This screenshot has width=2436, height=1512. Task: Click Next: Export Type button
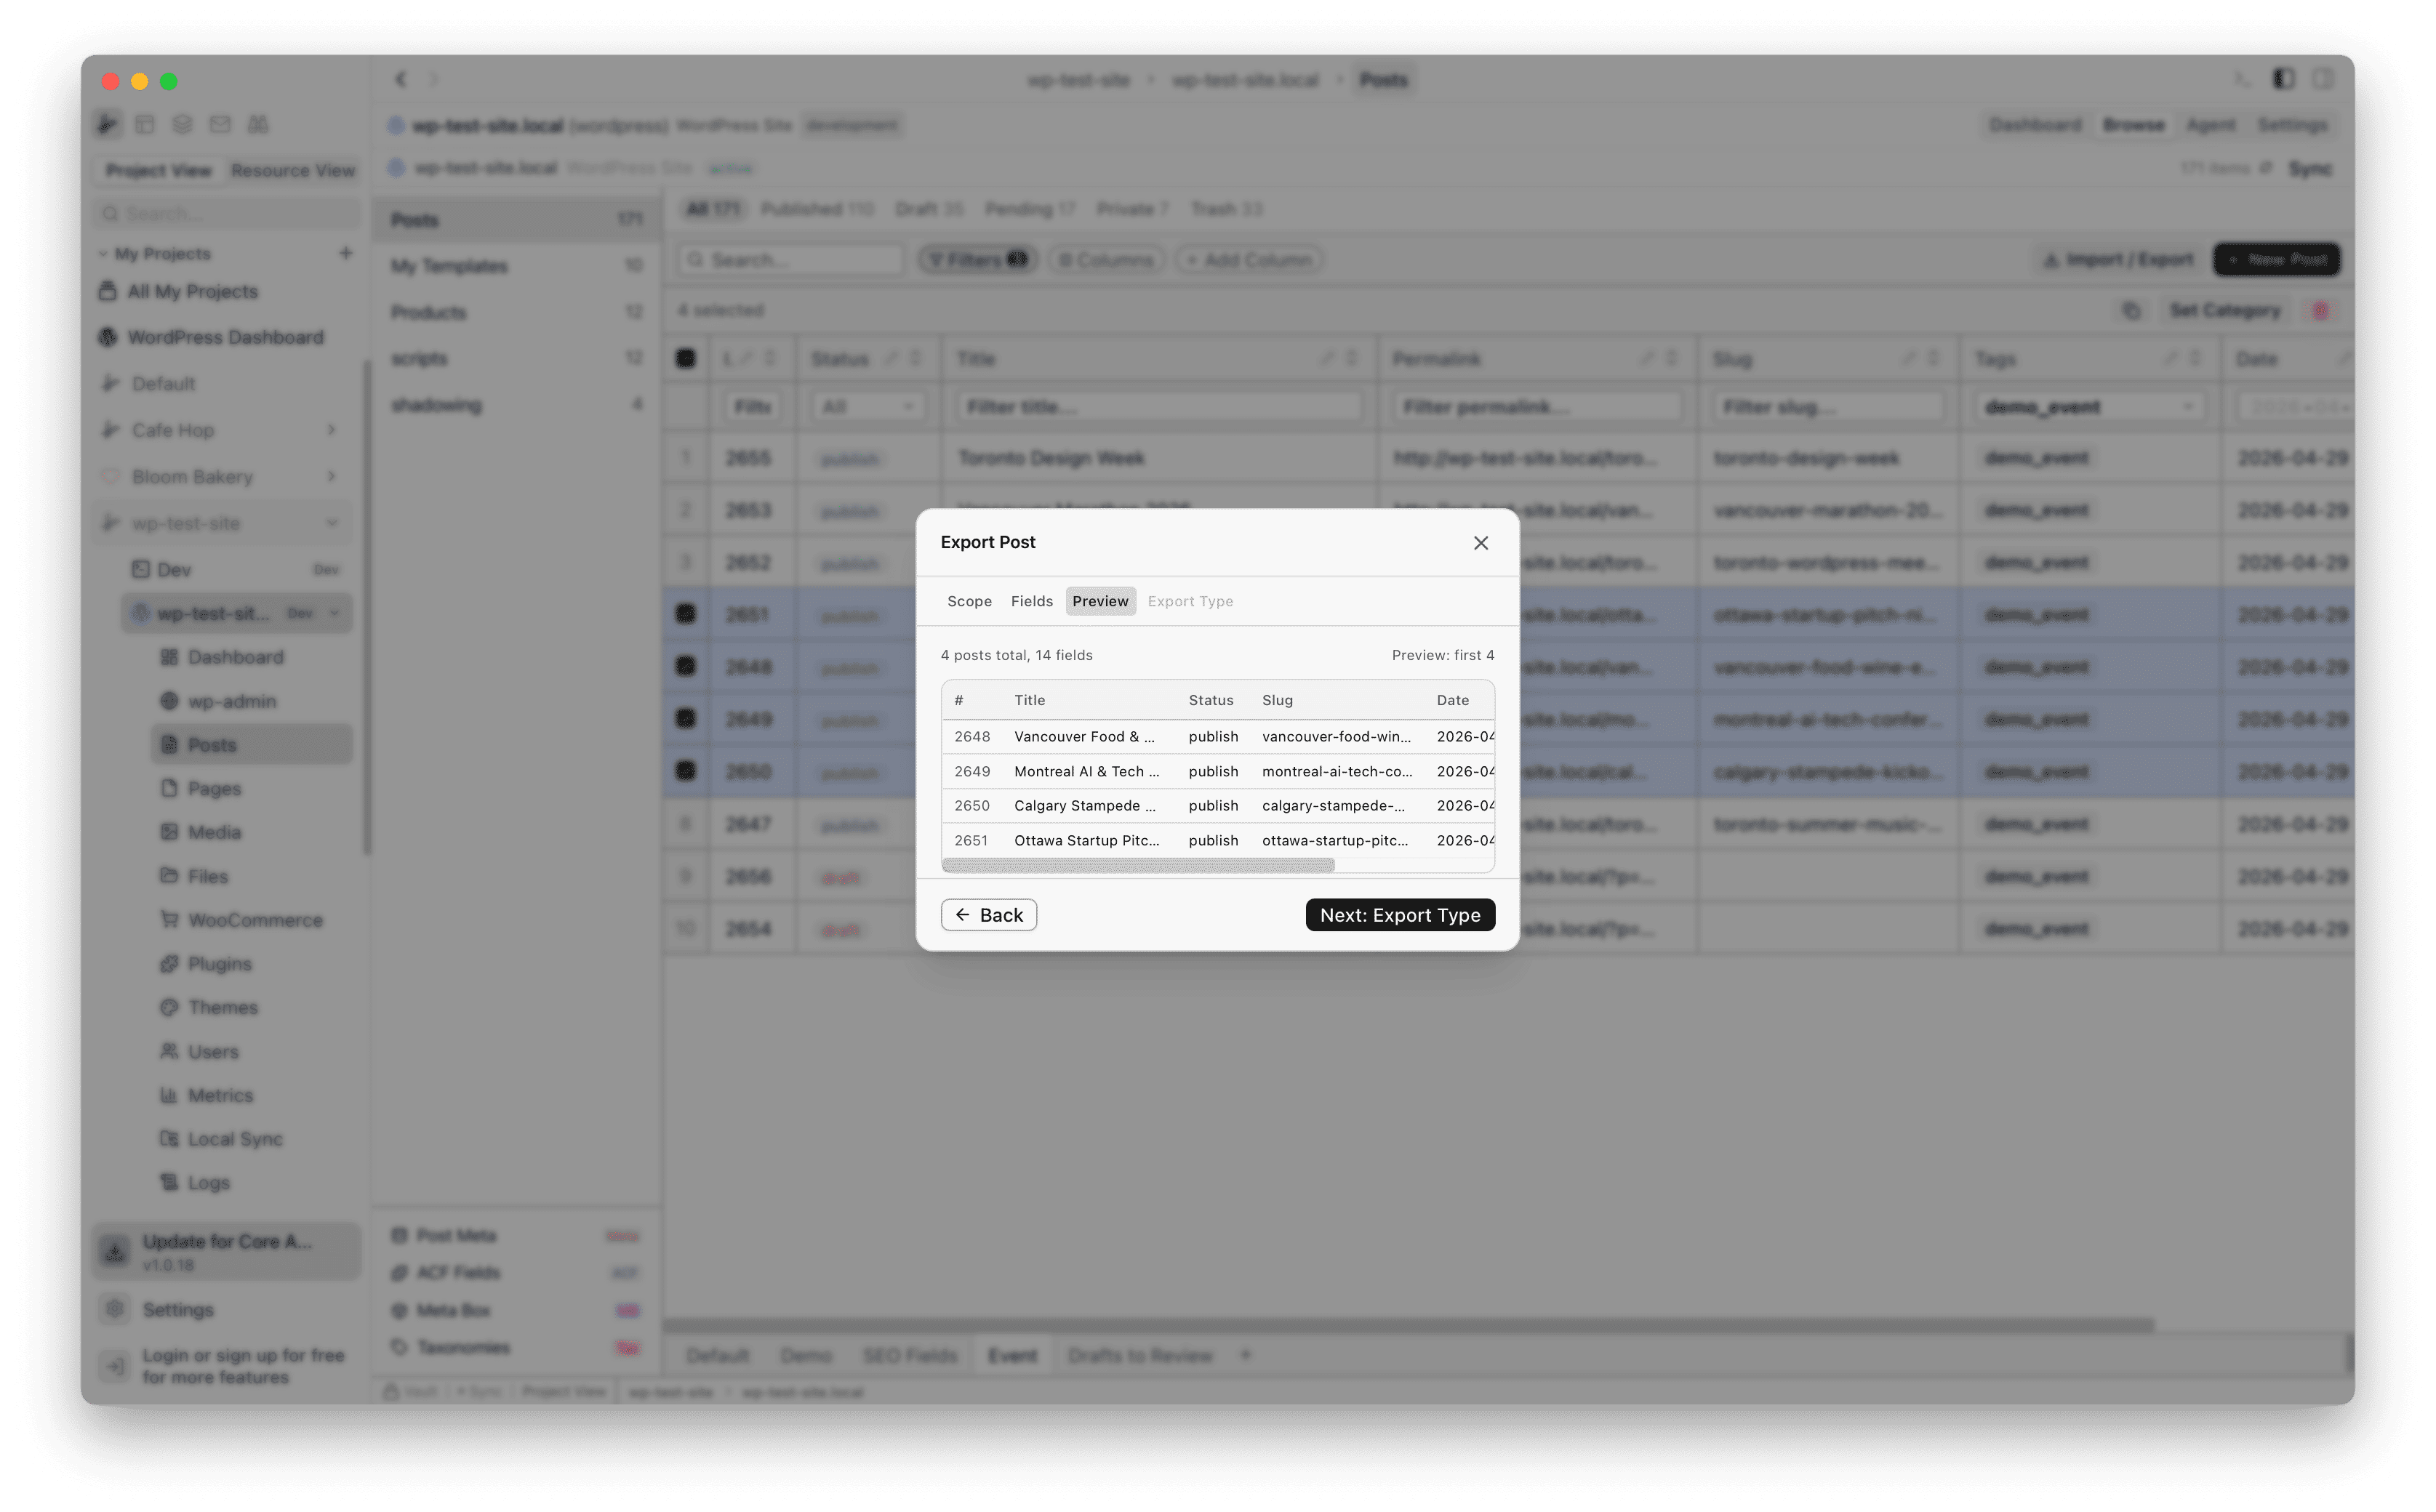[1400, 915]
